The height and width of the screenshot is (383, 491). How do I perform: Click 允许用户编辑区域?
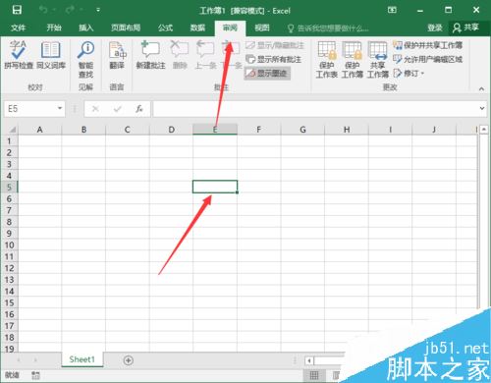[428, 59]
